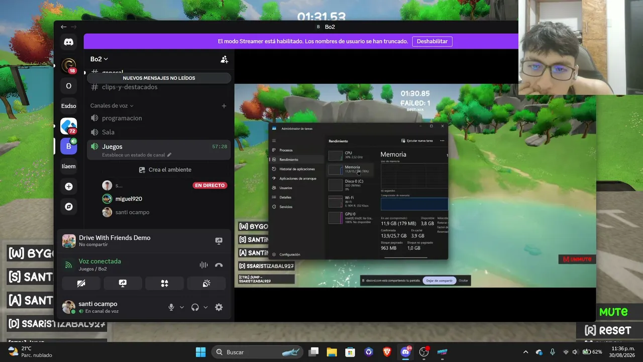The width and height of the screenshot is (643, 362).
Task: Open Brave browser from the taskbar
Action: [x=387, y=352]
